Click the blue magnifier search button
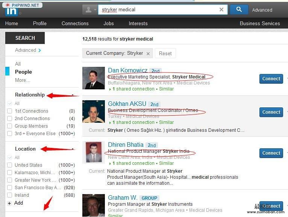 [x=239, y=9]
